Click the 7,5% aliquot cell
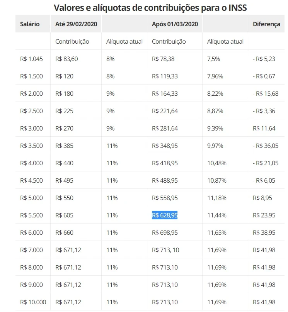The width and height of the screenshot is (288, 312). click(x=213, y=59)
